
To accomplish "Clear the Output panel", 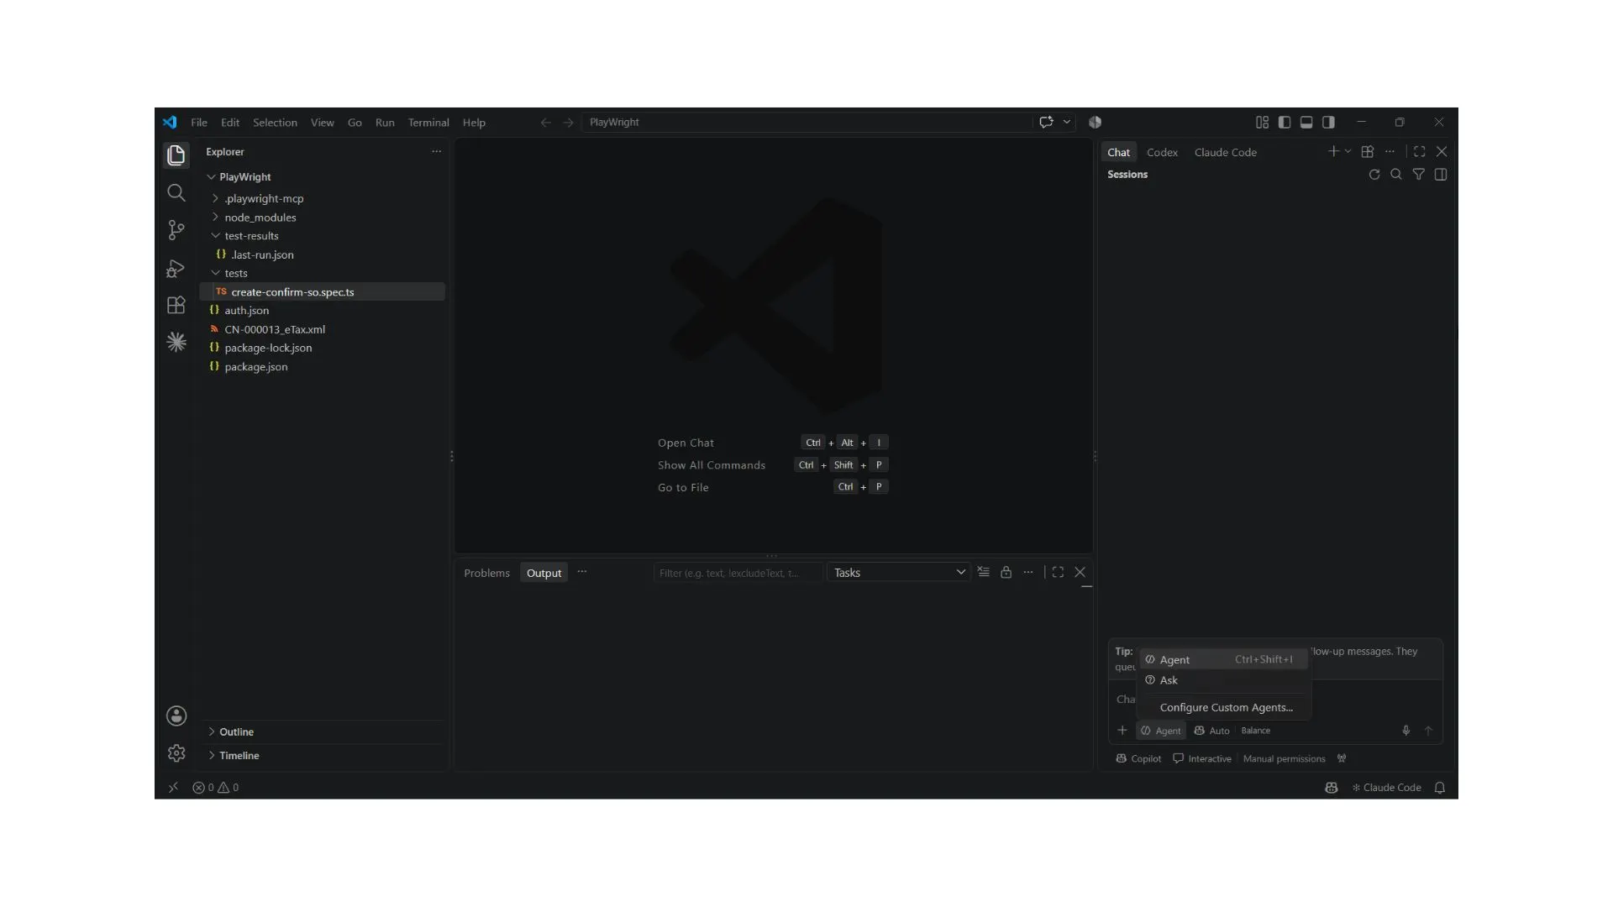I will point(984,572).
